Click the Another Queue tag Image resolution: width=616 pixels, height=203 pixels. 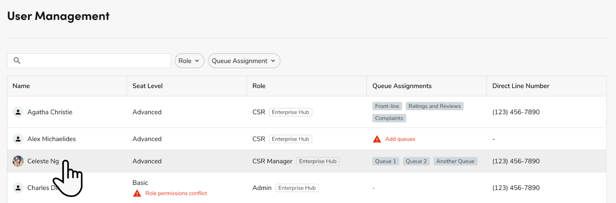[455, 161]
